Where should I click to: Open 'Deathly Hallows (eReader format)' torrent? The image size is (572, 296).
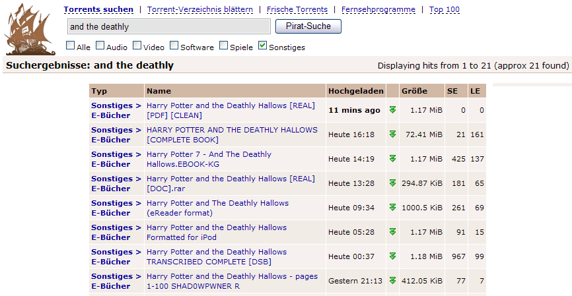pyautogui.click(x=218, y=208)
